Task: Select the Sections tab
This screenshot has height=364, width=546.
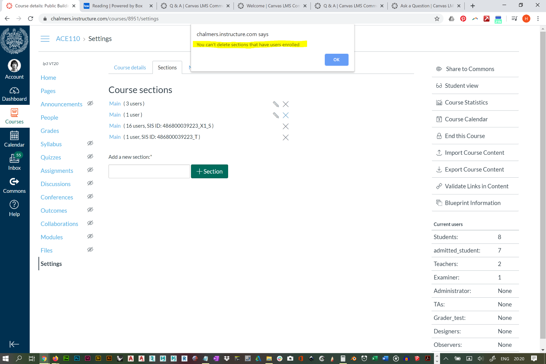Action: [167, 67]
